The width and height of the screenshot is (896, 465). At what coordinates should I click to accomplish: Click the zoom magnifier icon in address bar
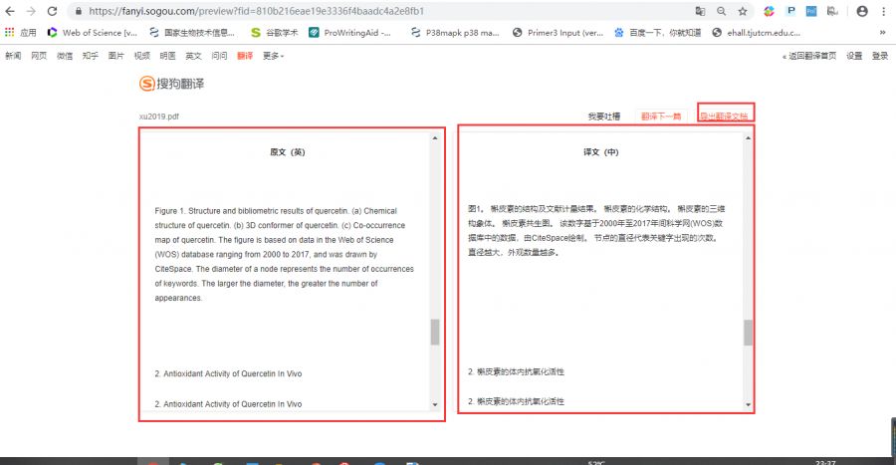[722, 11]
